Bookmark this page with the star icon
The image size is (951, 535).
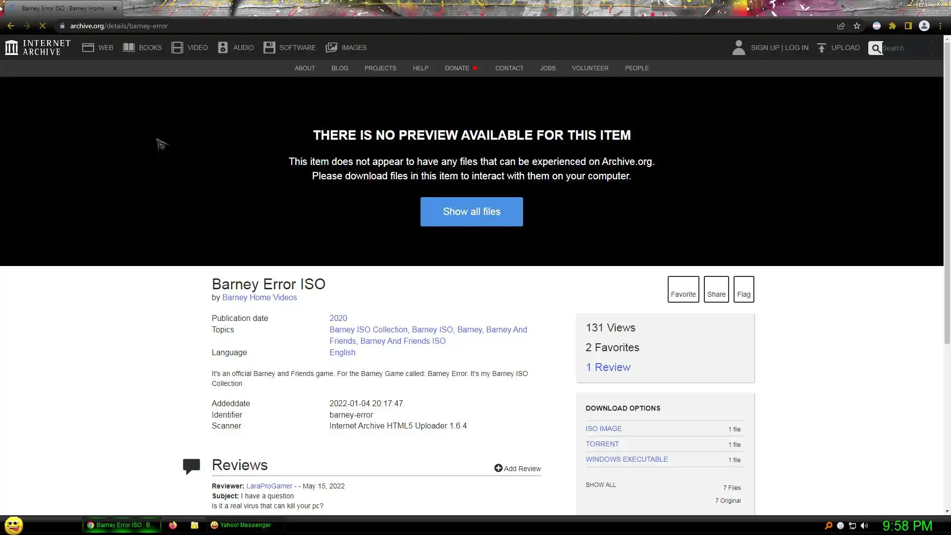click(857, 26)
